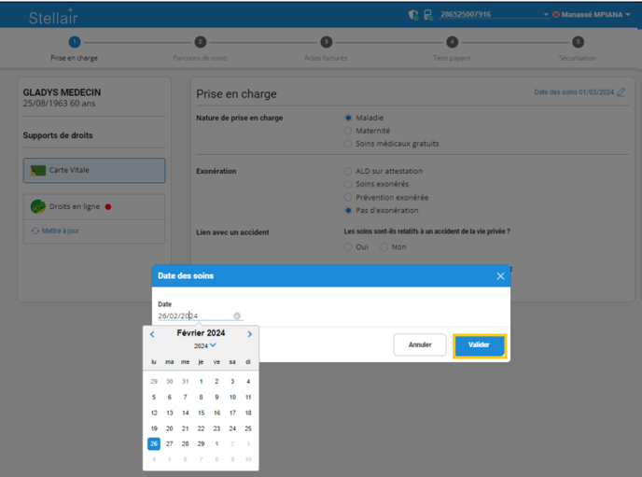The height and width of the screenshot is (477, 642).
Task: Select ALD sur attestation option
Action: tap(348, 171)
